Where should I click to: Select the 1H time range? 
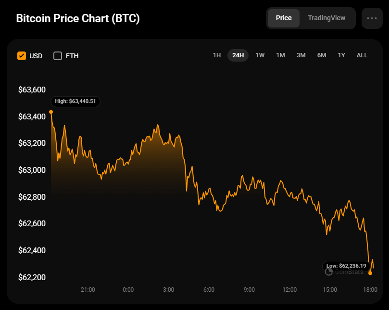pyautogui.click(x=217, y=55)
